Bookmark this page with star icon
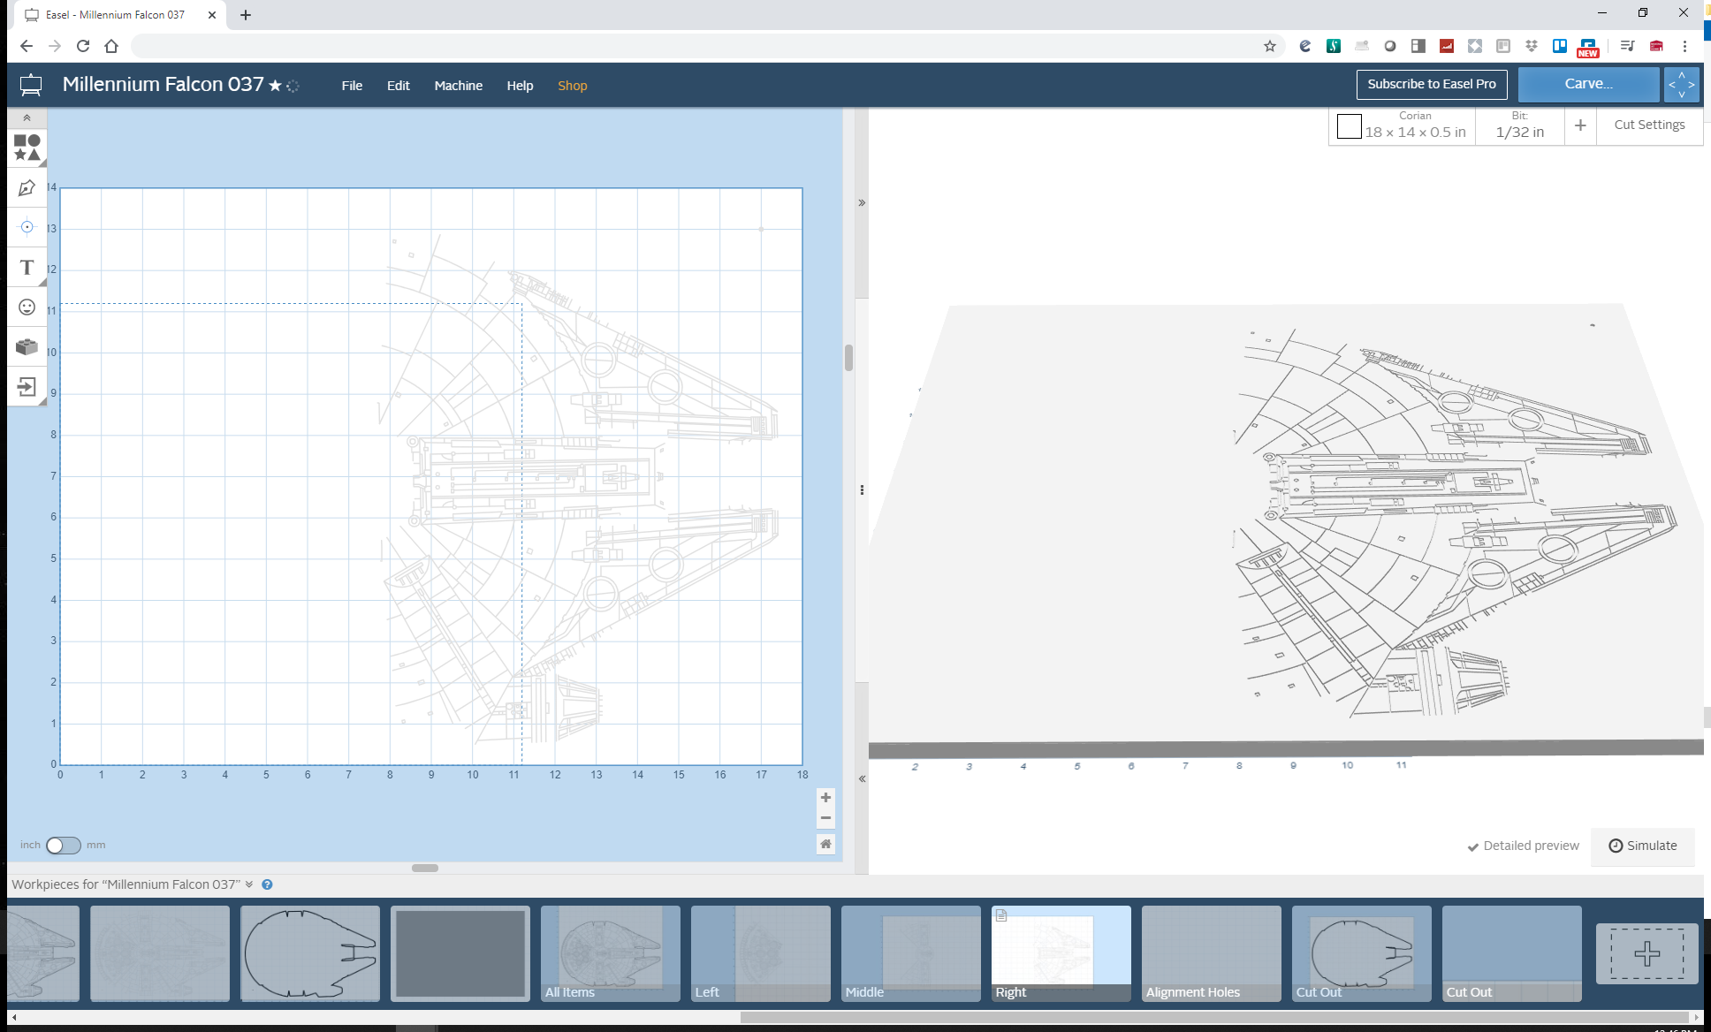This screenshot has width=1711, height=1032. coord(1270,46)
